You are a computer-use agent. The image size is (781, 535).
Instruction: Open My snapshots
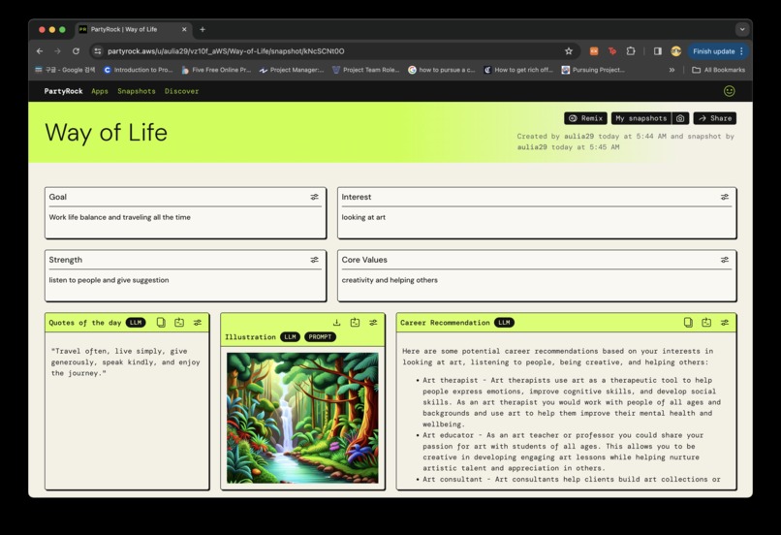tap(641, 118)
